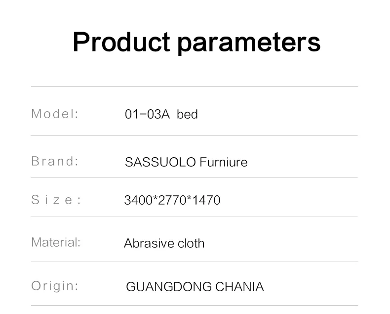
Task: Click the divider line between Size and Material
Action: [x=194, y=217]
